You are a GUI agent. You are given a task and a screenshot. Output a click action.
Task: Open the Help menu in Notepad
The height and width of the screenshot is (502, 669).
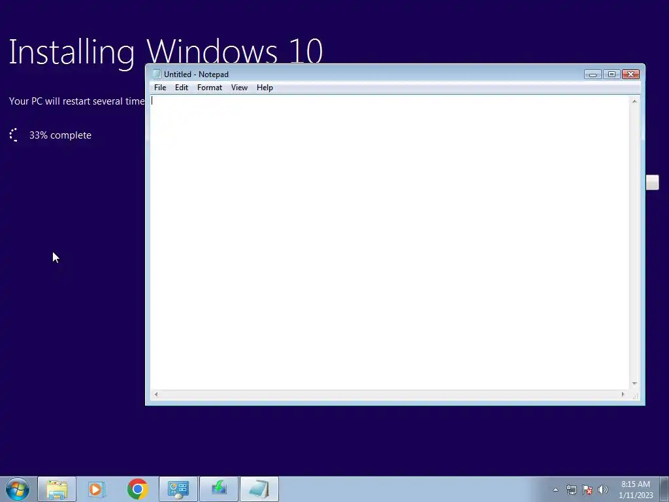point(265,88)
